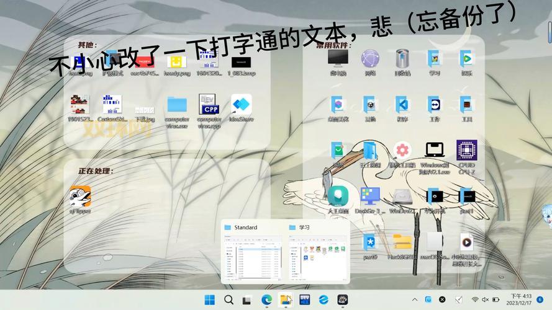Open the yellow smiley heady.png image
The image size is (552, 310).
(x=177, y=61)
